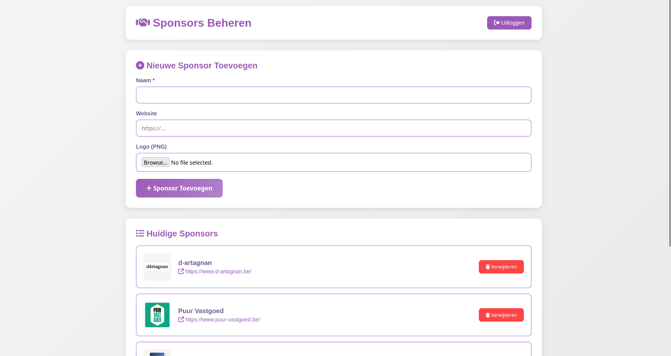Image resolution: width=671 pixels, height=356 pixels.
Task: Open the https://www.d-artagnan.be/ link
Action: [x=218, y=271]
